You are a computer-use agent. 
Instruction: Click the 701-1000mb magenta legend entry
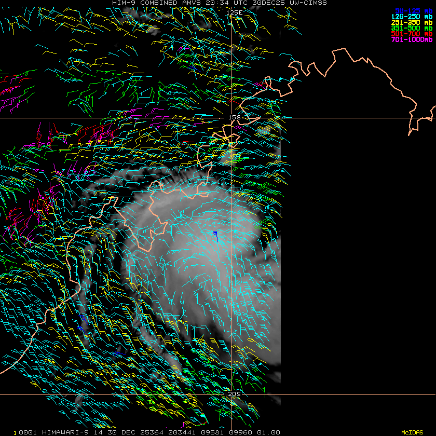point(412,40)
